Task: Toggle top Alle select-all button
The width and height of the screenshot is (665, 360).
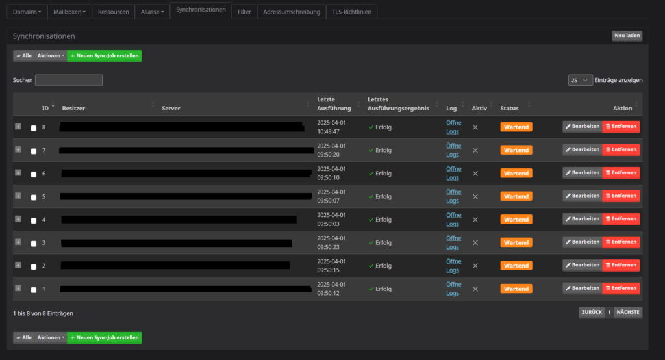Action: click(24, 56)
